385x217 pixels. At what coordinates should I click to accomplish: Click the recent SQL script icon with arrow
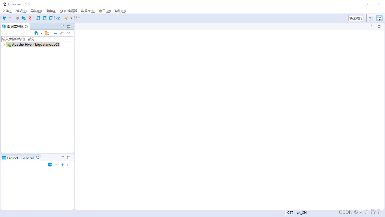coord(45,18)
